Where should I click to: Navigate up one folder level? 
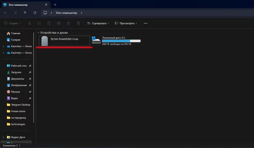click(x=25, y=13)
